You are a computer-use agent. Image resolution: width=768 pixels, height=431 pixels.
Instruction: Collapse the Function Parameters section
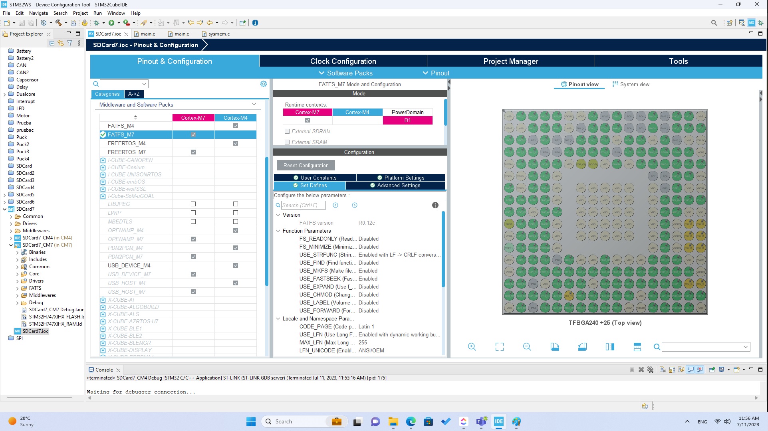(278, 231)
